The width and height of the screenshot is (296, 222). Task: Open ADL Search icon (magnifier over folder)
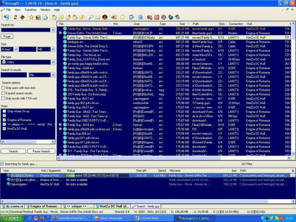point(98,17)
